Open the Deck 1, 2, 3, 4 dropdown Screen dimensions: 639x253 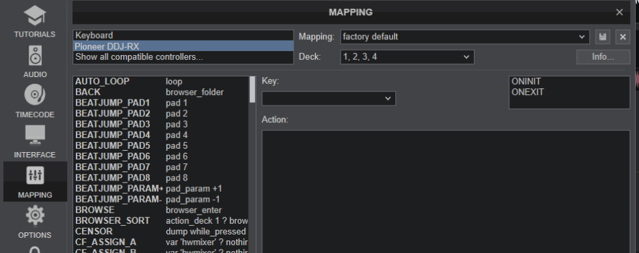407,57
